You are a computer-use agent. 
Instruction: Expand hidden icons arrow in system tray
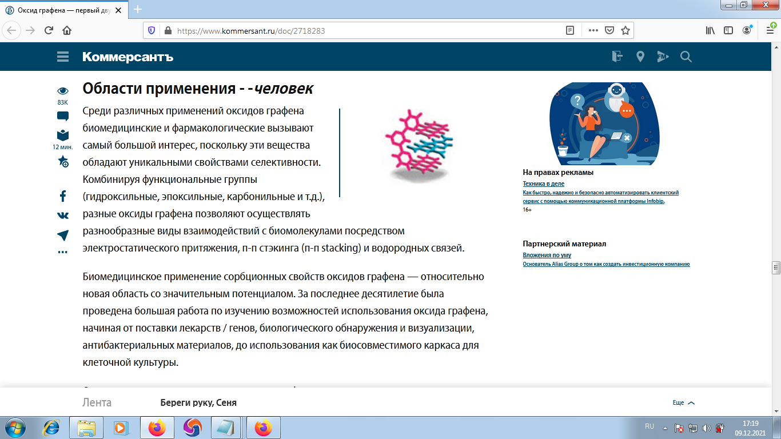pos(664,427)
